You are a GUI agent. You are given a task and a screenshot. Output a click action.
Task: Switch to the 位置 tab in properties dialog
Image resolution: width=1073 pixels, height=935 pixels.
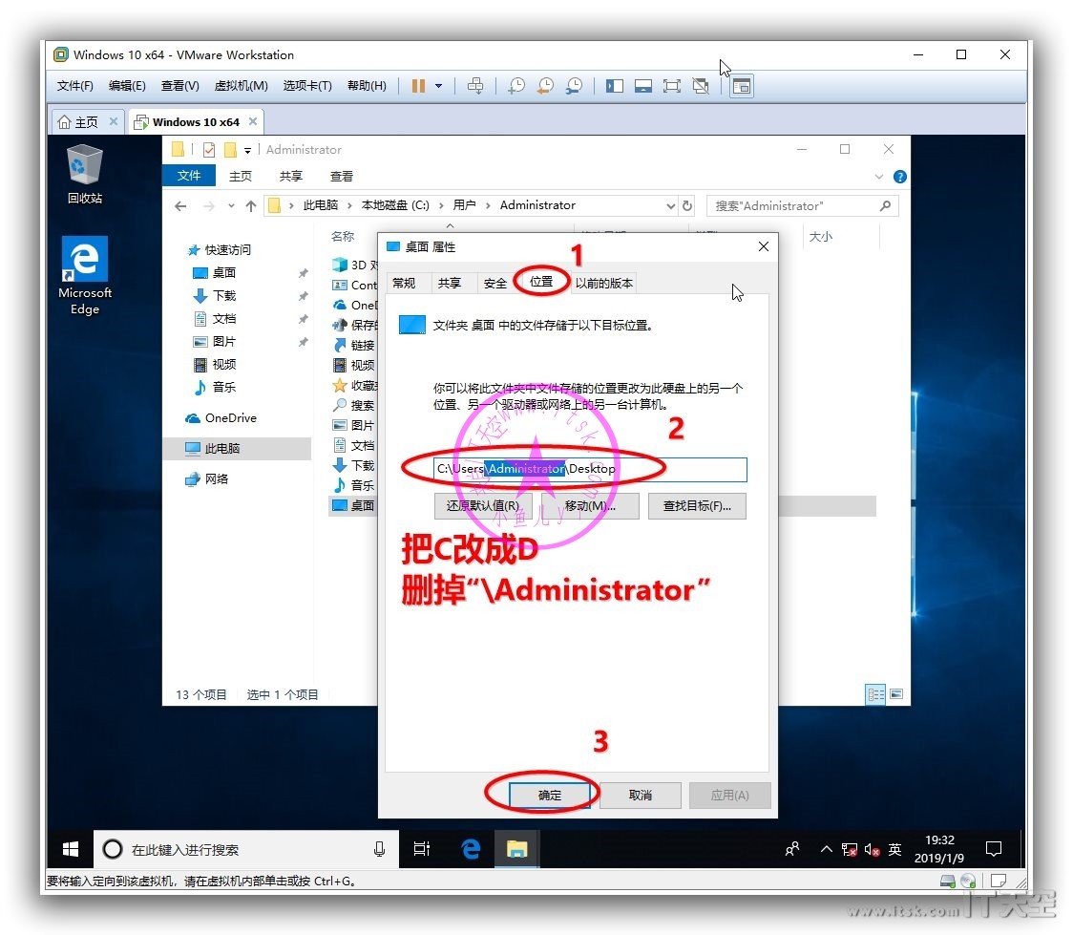541,282
